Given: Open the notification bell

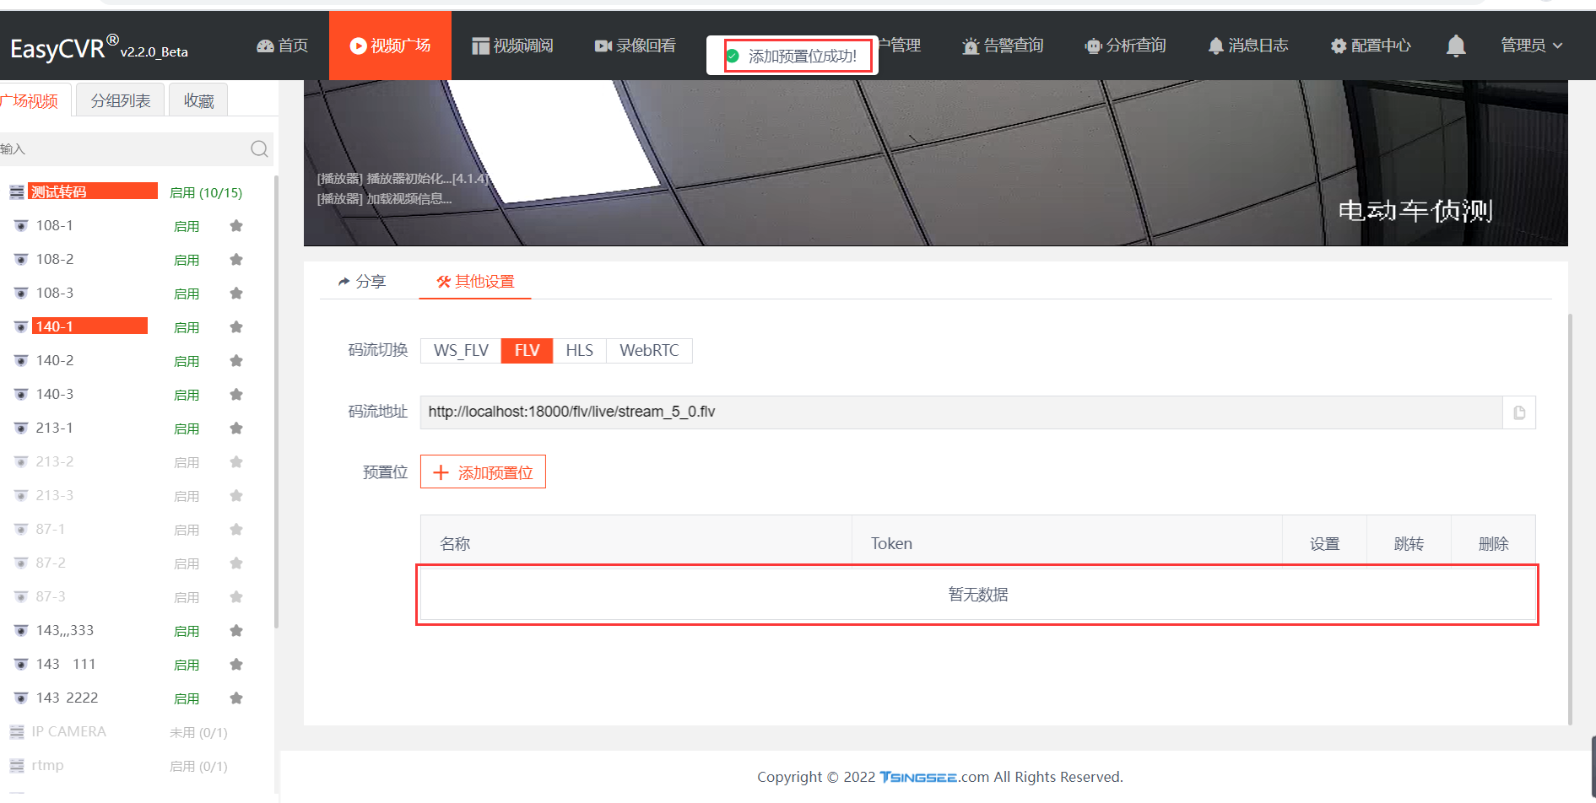Looking at the screenshot, I should tap(1455, 46).
